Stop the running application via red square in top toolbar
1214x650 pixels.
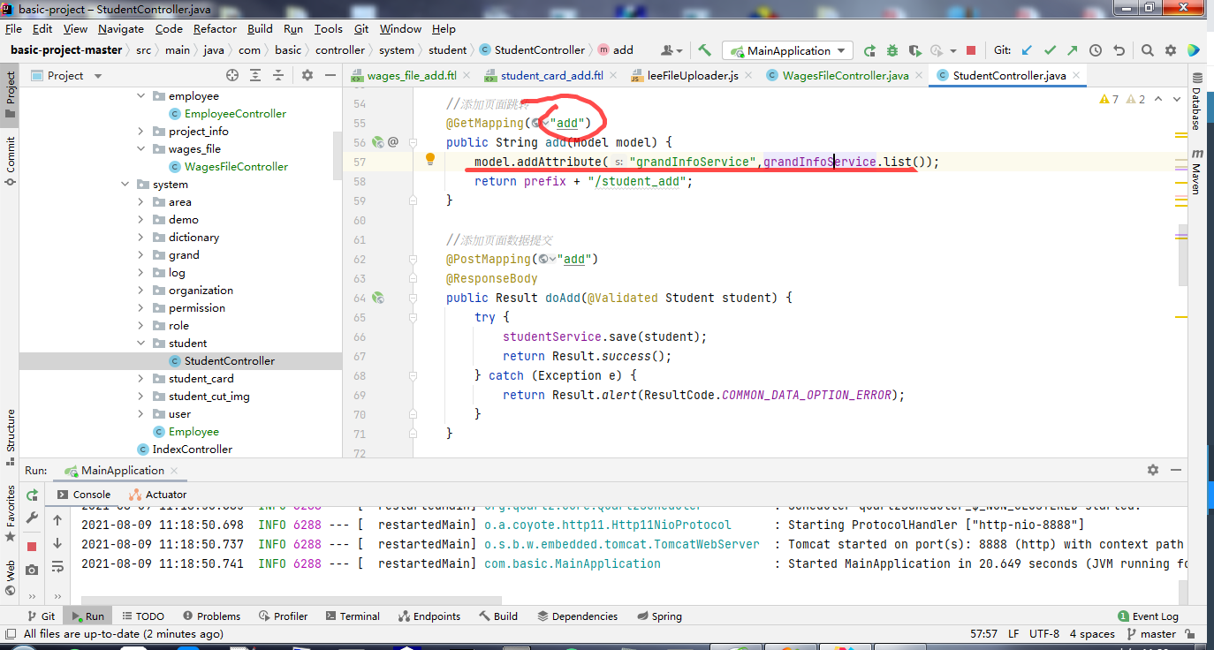971,50
